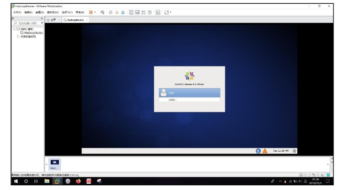Screen dimensions: 346x190
Task: Open the snapshot manager icon
Action: pyautogui.click(x=123, y=12)
